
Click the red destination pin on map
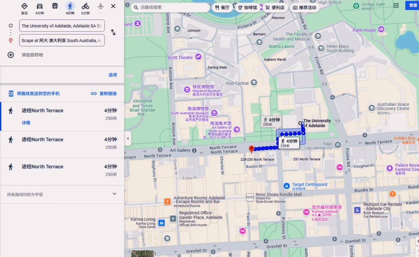[x=251, y=149]
